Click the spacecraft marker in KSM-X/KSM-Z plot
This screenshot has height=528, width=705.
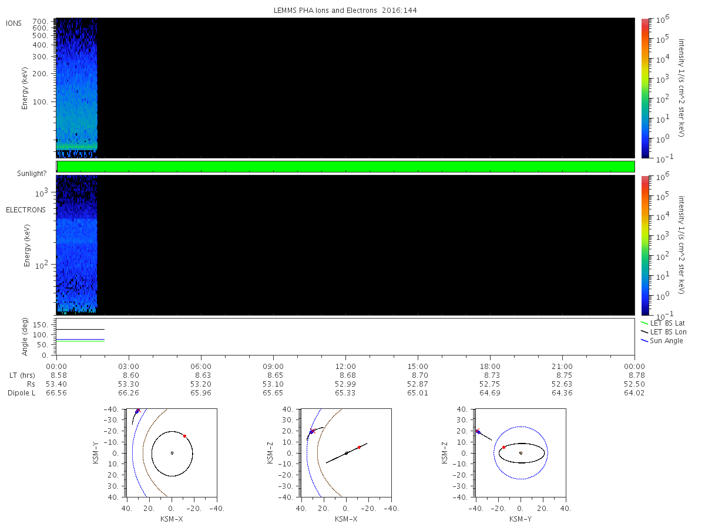coord(311,432)
